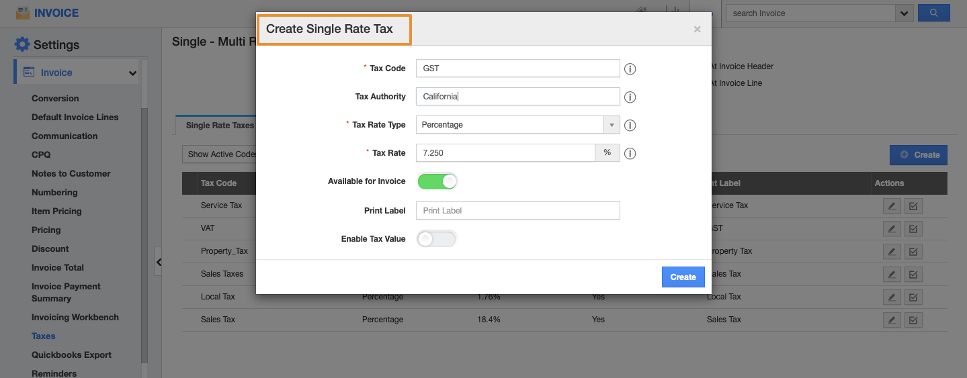Image resolution: width=967 pixels, height=378 pixels.
Task: Click the checkbox action icon for Local Tax row
Action: click(x=913, y=297)
